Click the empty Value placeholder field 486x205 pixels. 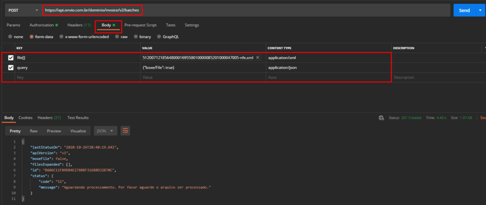203,77
